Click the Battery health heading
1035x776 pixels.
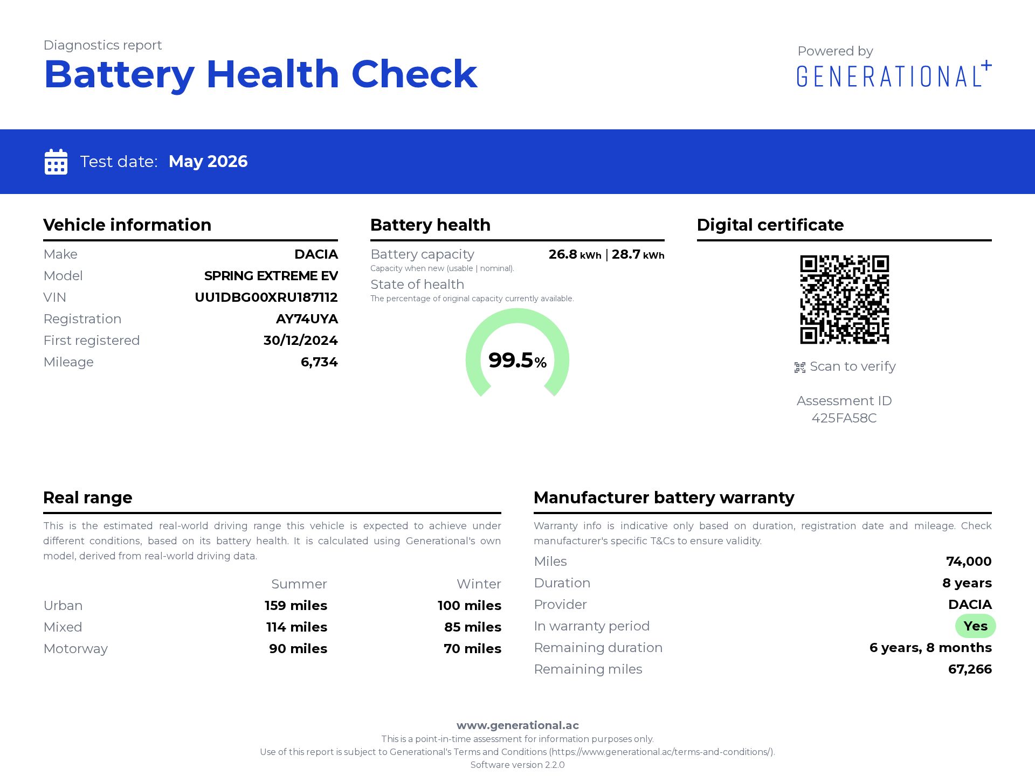[x=430, y=225]
